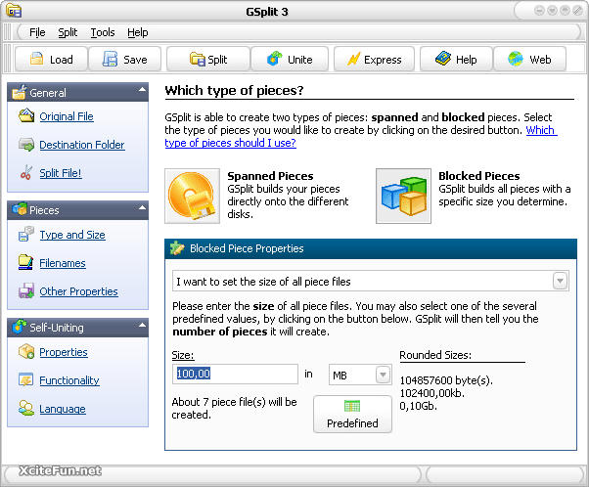Collapse the General panel
Image resolution: width=589 pixels, height=487 pixels.
point(142,90)
